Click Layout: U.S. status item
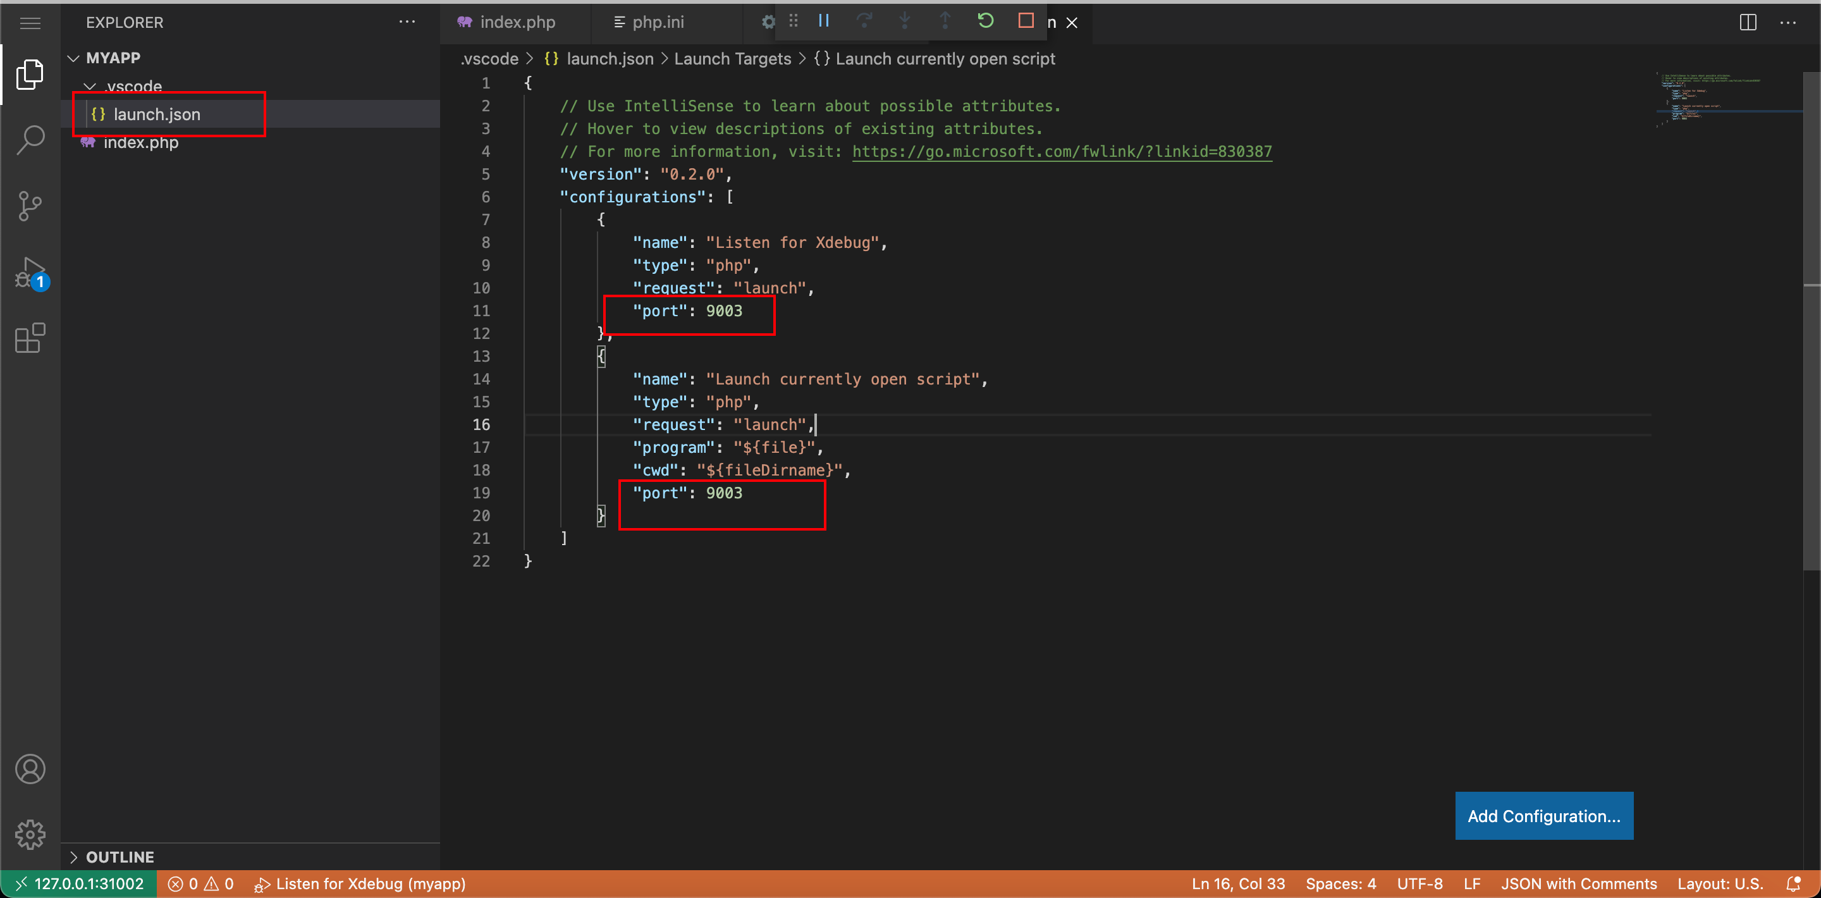This screenshot has height=898, width=1821. coord(1720,884)
